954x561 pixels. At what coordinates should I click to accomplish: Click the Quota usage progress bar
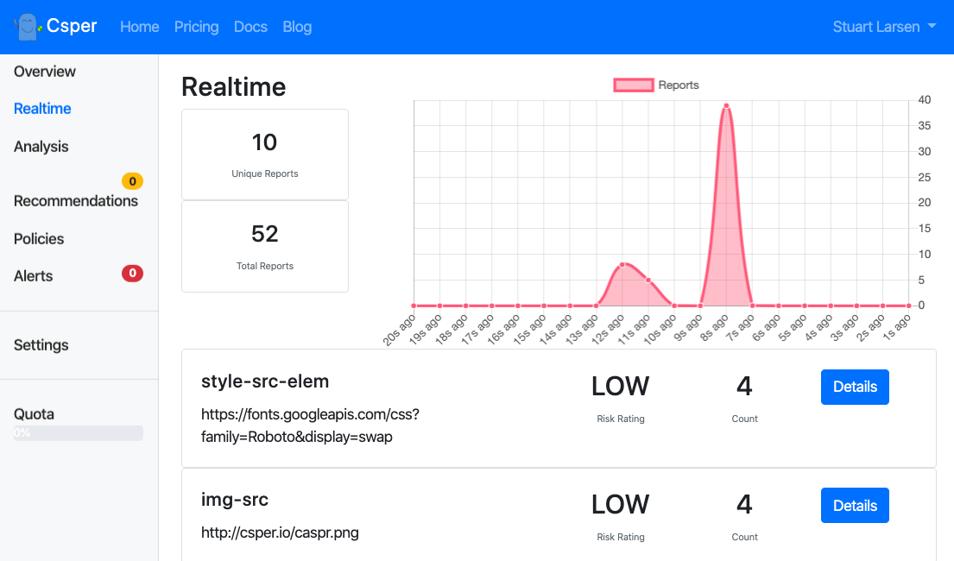point(79,432)
